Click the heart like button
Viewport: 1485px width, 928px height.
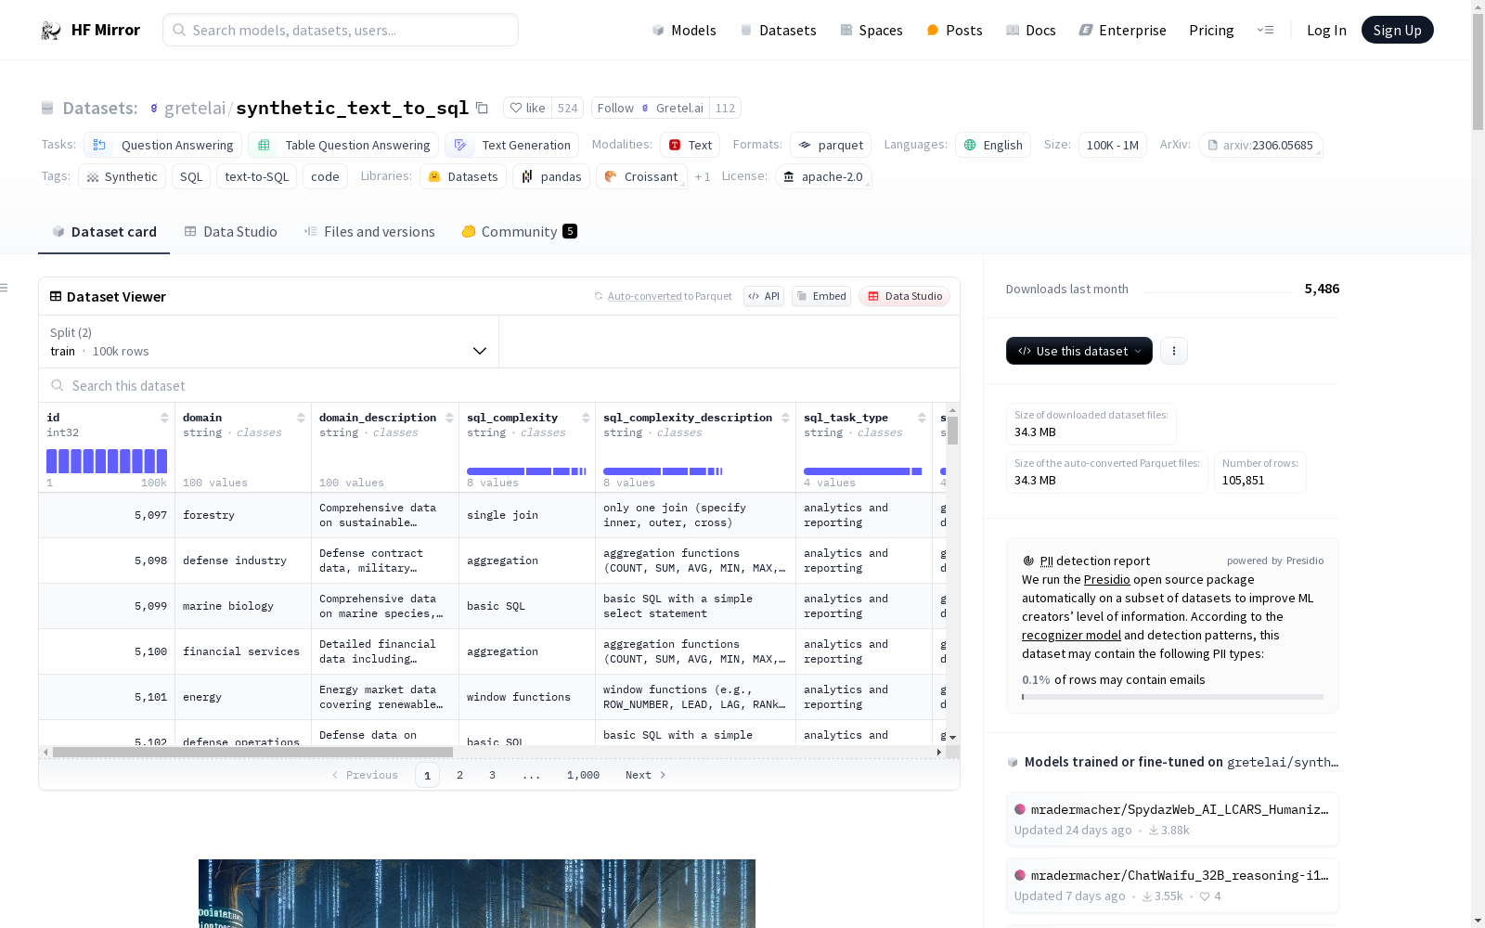tap(527, 108)
